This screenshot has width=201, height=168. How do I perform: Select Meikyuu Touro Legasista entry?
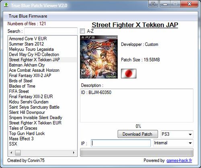43,49
